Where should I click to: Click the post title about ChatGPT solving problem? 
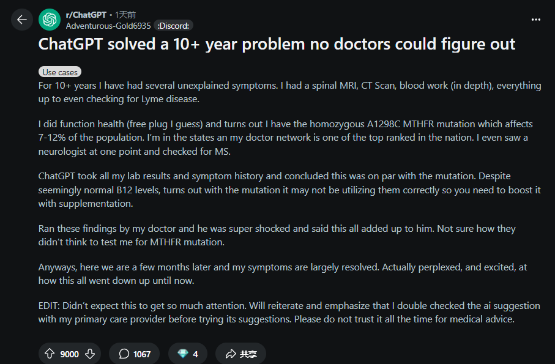[x=277, y=44]
